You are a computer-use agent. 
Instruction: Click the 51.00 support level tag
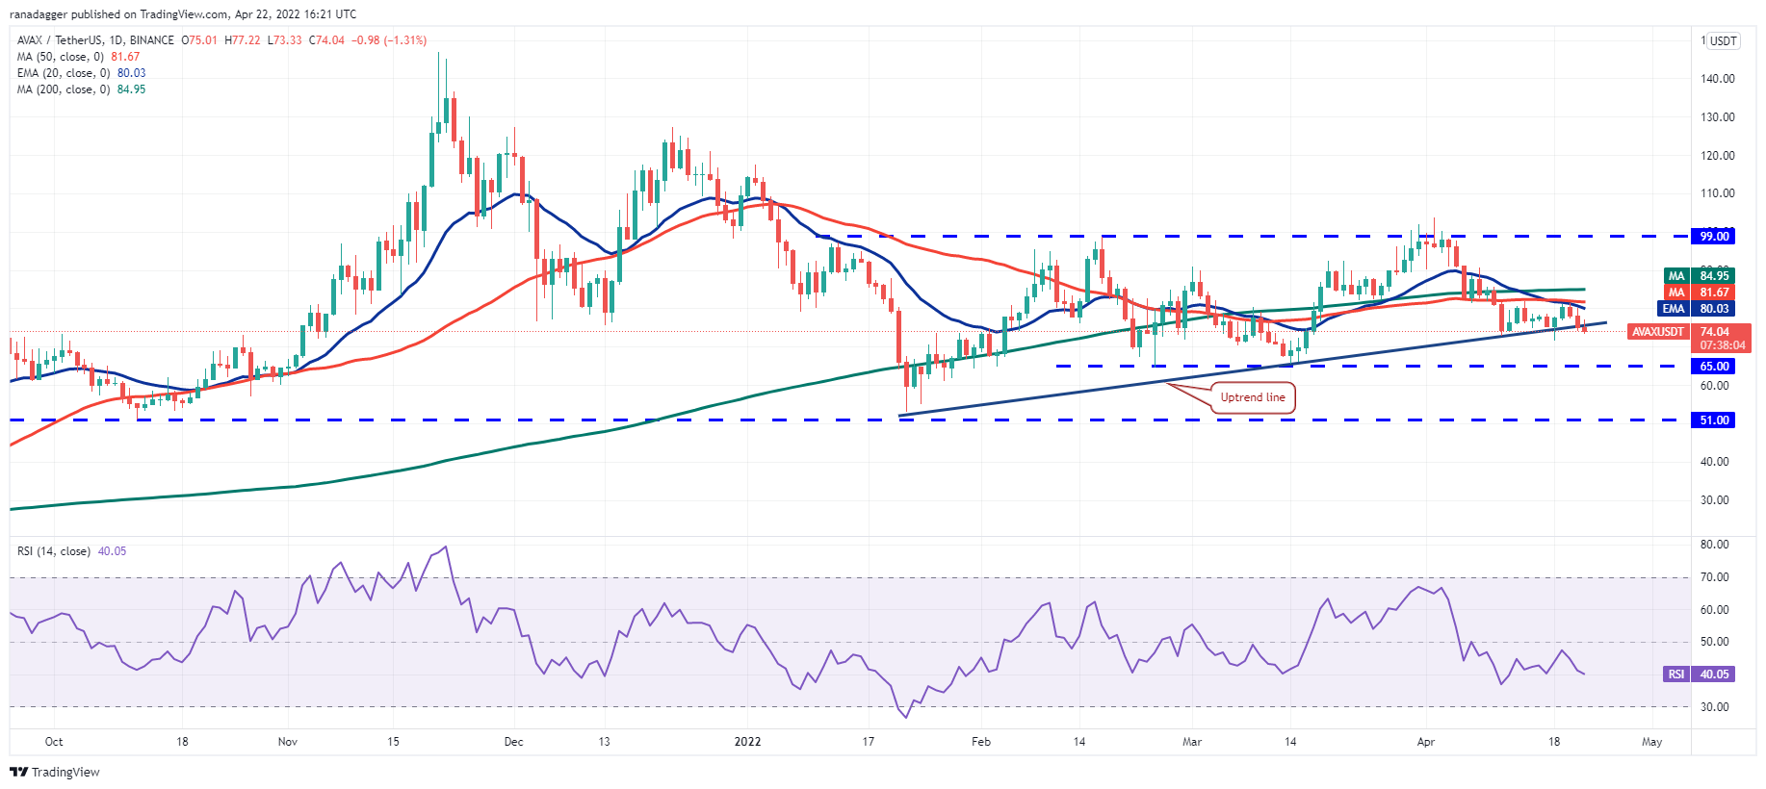[x=1713, y=420]
